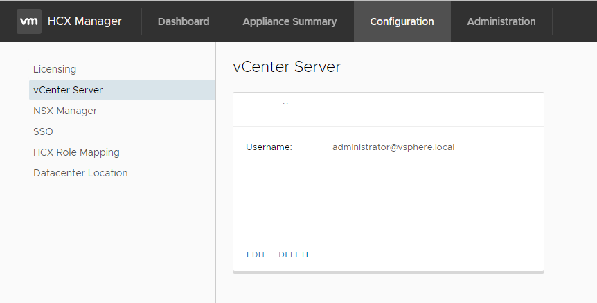Open Licensing in the sidebar
Viewport: 597px width, 303px height.
click(55, 69)
